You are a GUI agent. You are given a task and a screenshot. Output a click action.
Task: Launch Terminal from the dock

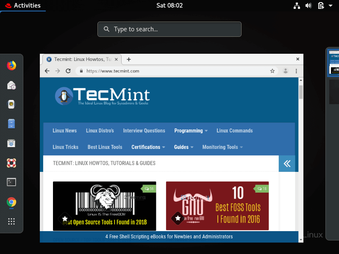(x=11, y=182)
